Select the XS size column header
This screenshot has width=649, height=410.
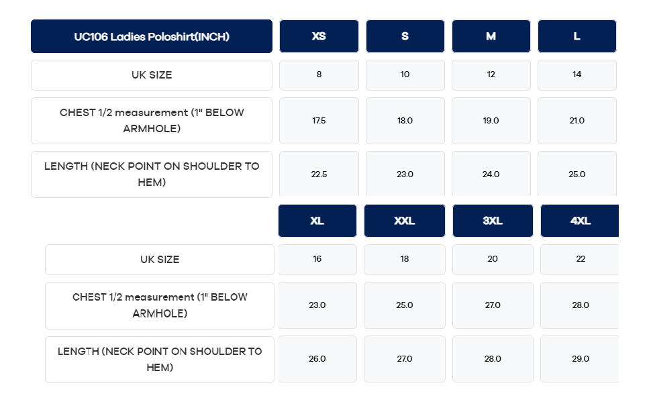click(319, 36)
